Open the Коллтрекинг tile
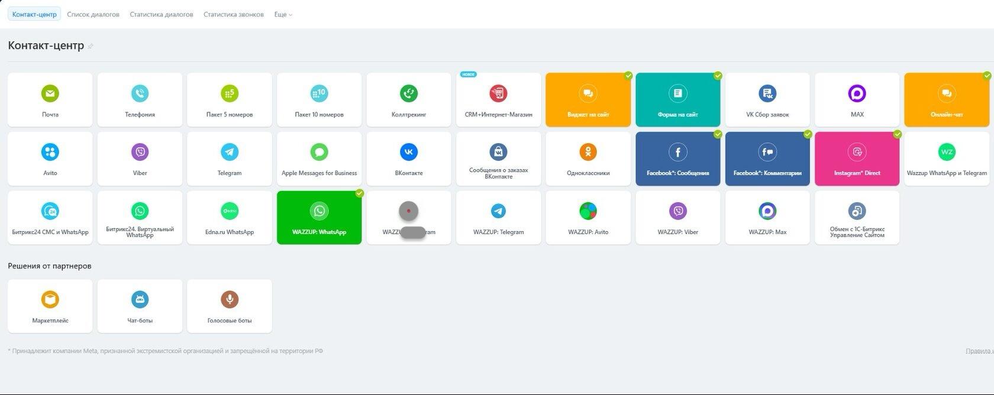This screenshot has width=994, height=395. (409, 100)
